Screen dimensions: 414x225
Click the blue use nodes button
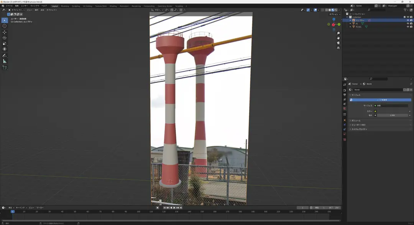380,100
